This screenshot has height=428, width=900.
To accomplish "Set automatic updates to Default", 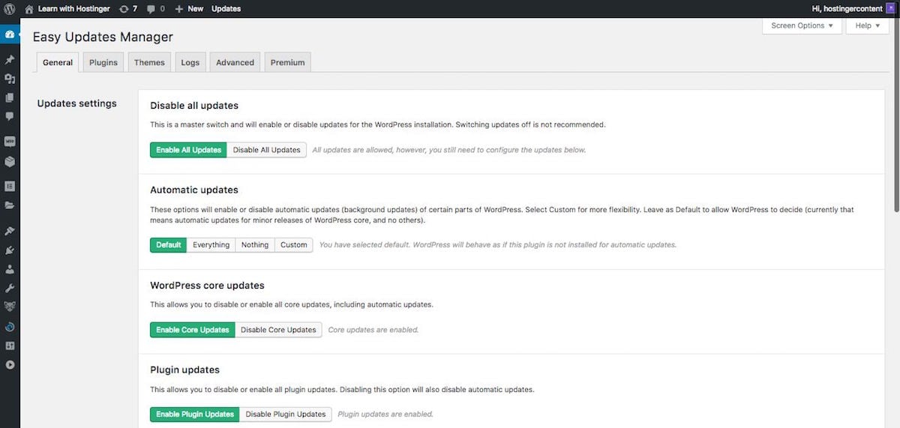I will point(169,245).
